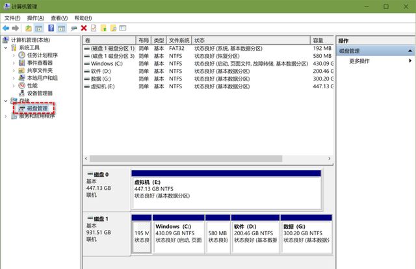This screenshot has width=416, height=269.
Task: Expand the 事件查看器 node arrow
Action: click(14, 63)
